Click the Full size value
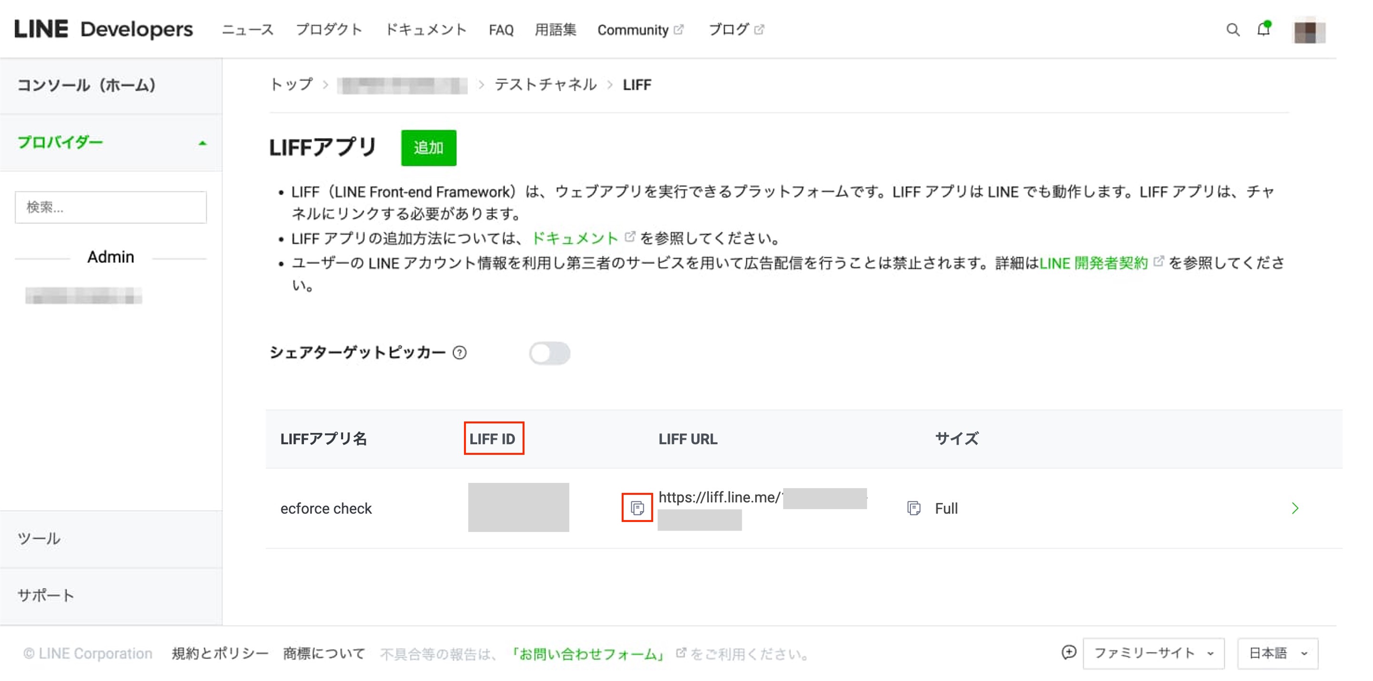This screenshot has width=1373, height=681. click(946, 508)
